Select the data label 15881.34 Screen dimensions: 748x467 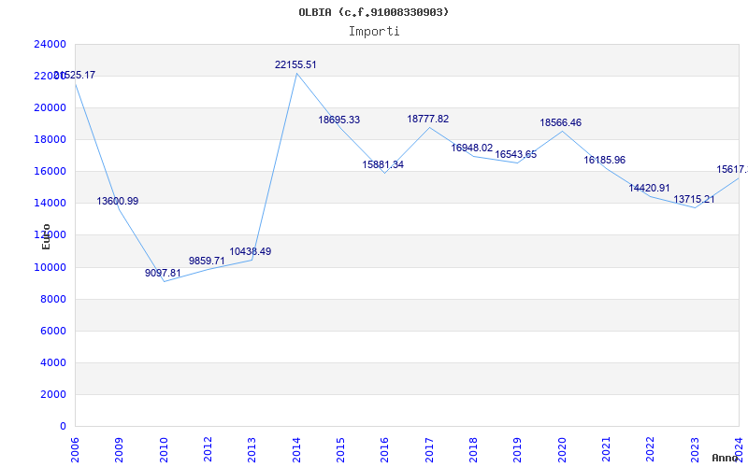[382, 165]
